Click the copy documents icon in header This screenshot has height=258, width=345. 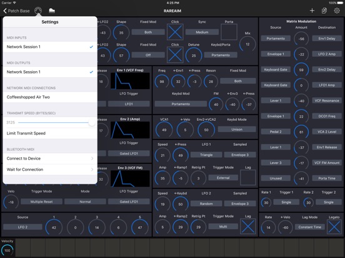pyautogui.click(x=324, y=11)
